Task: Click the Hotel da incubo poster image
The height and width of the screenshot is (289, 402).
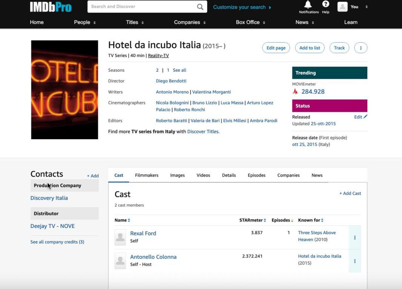Action: (x=65, y=90)
